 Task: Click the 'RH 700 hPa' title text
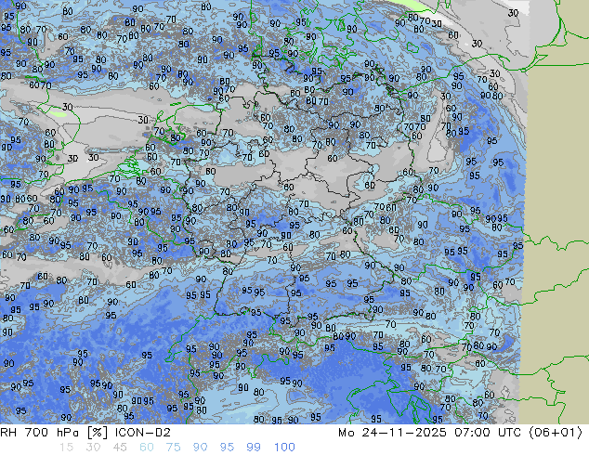(x=39, y=433)
